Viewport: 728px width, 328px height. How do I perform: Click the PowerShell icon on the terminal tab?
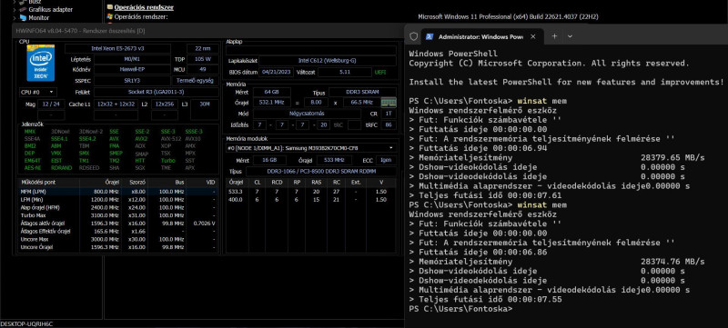click(430, 36)
